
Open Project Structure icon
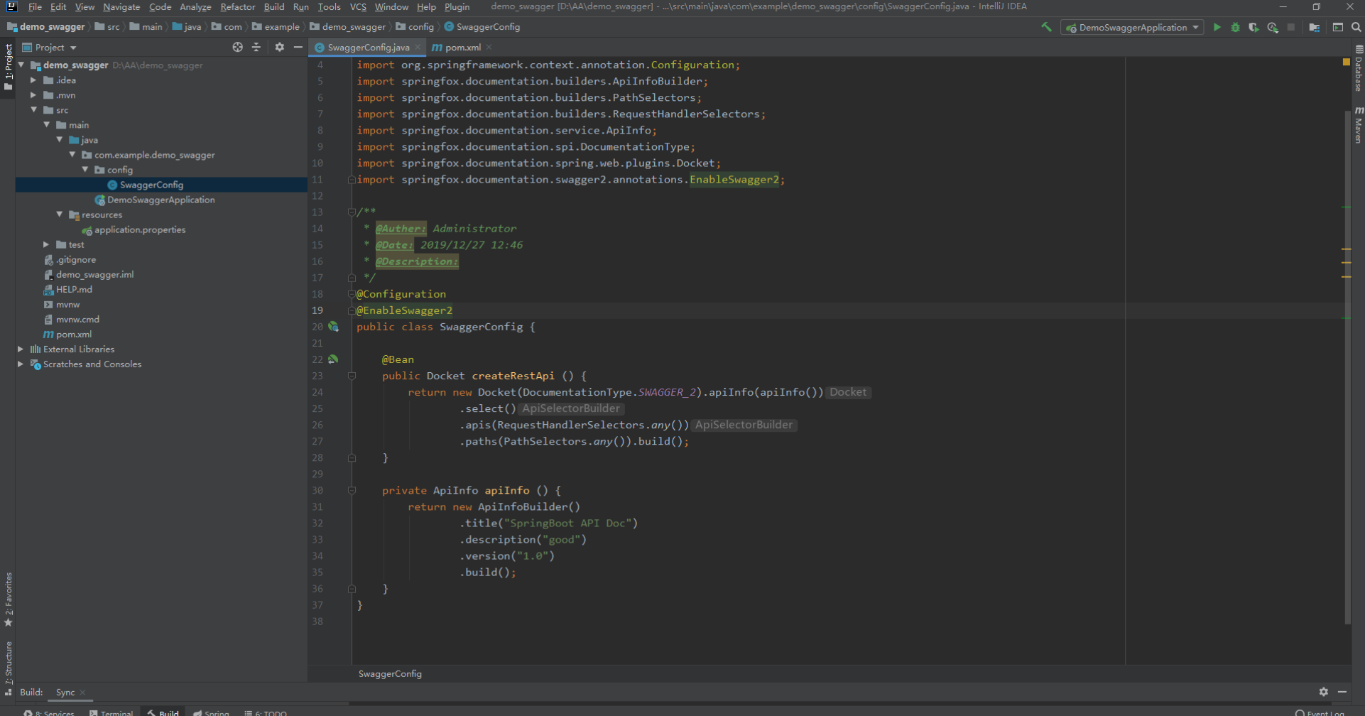click(x=1314, y=27)
